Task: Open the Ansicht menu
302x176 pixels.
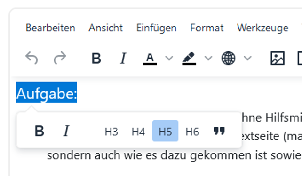Action: click(x=105, y=28)
